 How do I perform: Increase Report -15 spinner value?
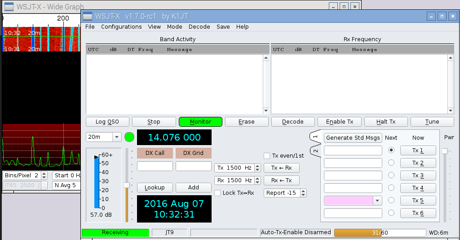click(303, 191)
